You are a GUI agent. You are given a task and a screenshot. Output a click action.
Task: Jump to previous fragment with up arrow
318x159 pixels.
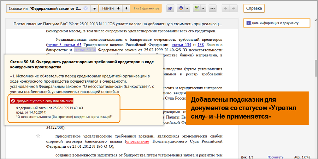125,8
